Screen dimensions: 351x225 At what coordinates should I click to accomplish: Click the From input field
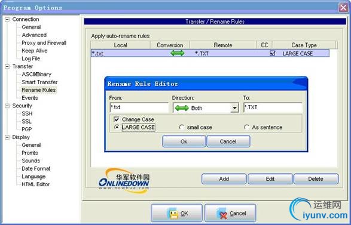[x=139, y=107]
